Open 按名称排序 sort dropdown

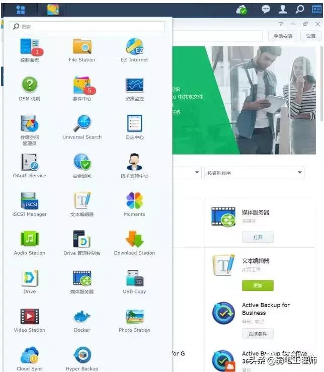pyautogui.click(x=254, y=173)
